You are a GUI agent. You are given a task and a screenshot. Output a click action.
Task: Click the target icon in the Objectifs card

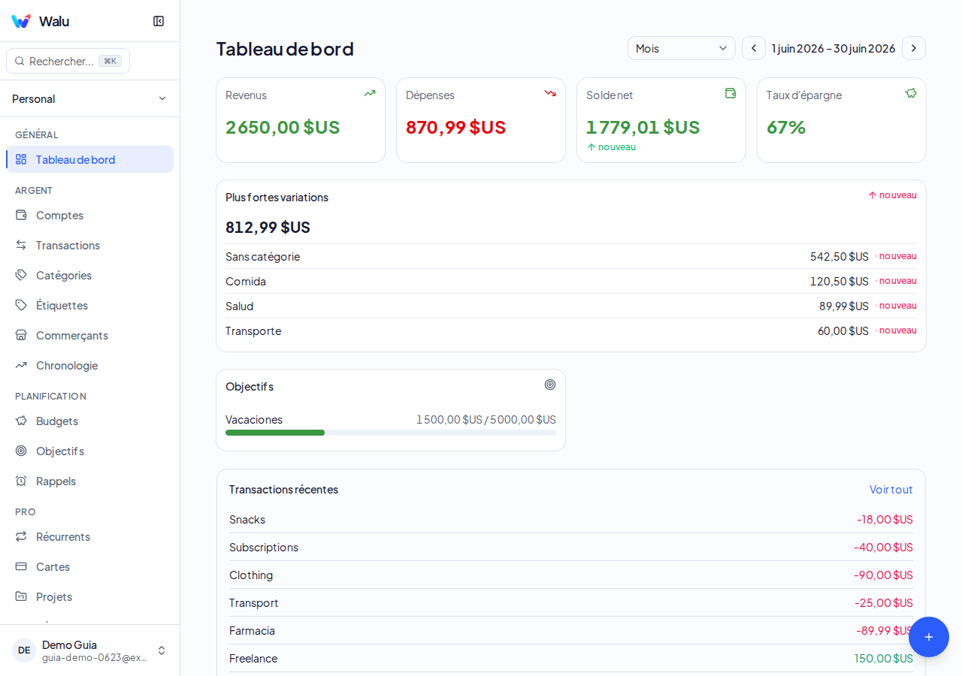pyautogui.click(x=550, y=385)
